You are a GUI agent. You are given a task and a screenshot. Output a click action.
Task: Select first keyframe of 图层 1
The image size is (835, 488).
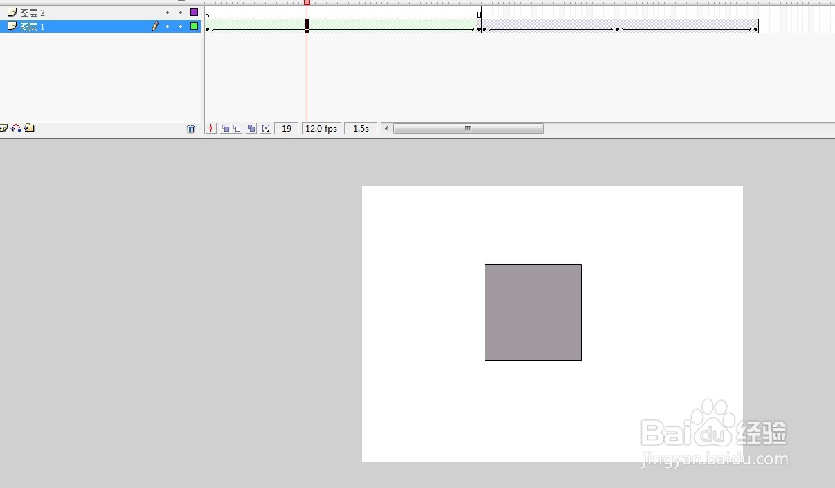coord(208,29)
